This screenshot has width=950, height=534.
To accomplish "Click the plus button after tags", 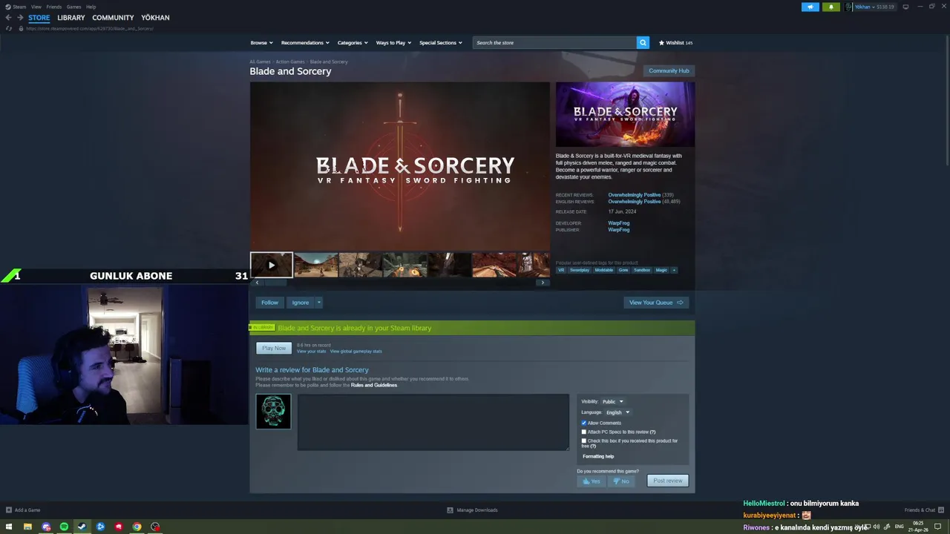I will coord(674,270).
